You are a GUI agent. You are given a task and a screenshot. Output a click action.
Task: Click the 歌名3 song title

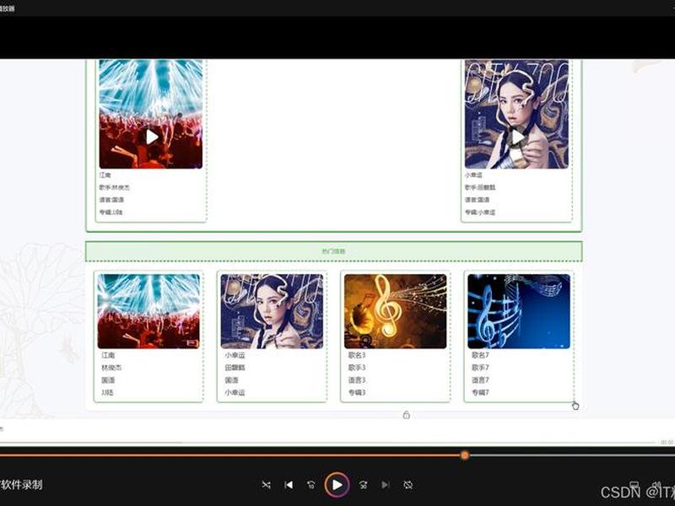point(357,355)
